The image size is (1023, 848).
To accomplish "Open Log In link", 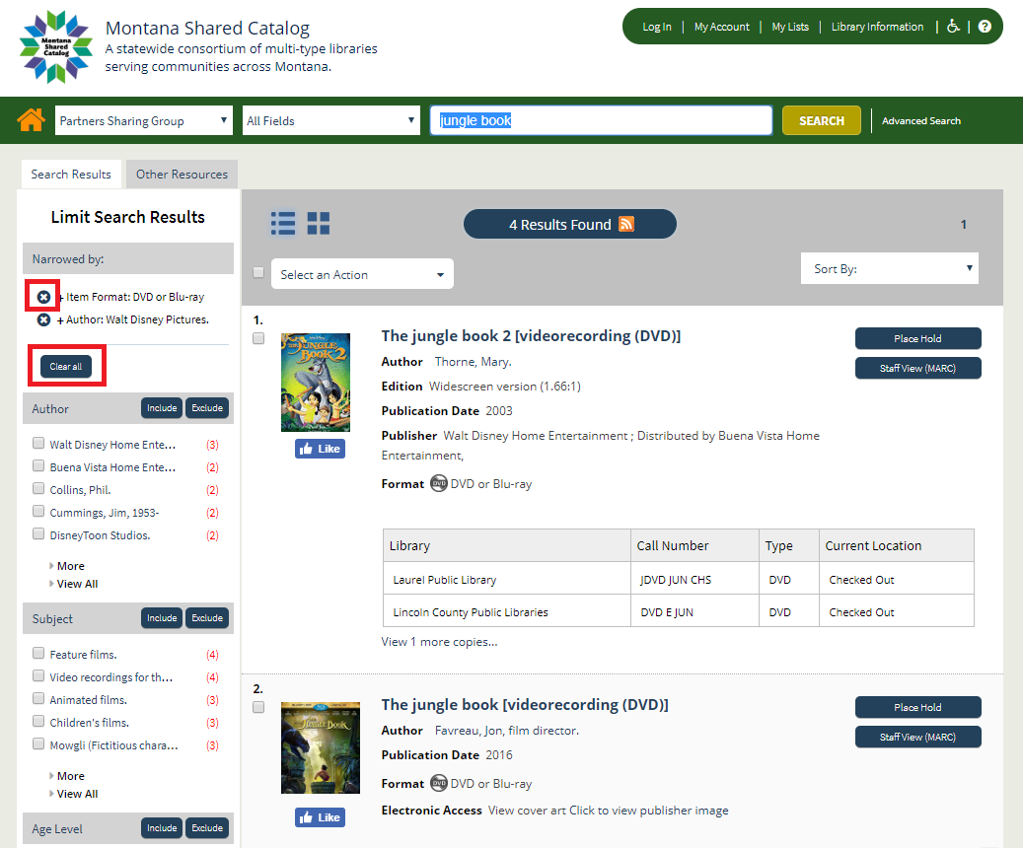I will tap(657, 27).
